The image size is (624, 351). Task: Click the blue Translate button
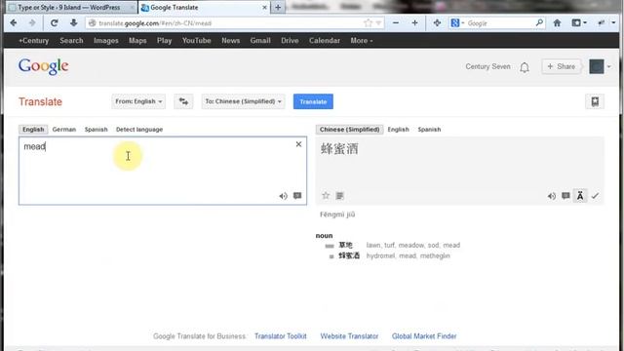(313, 101)
